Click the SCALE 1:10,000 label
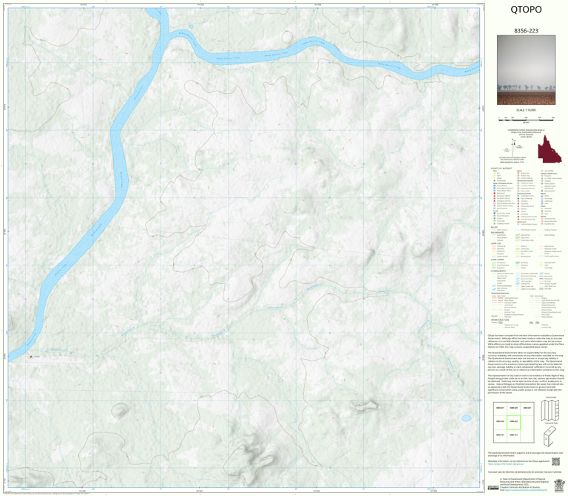The width and height of the screenshot is (568, 496). (526, 110)
